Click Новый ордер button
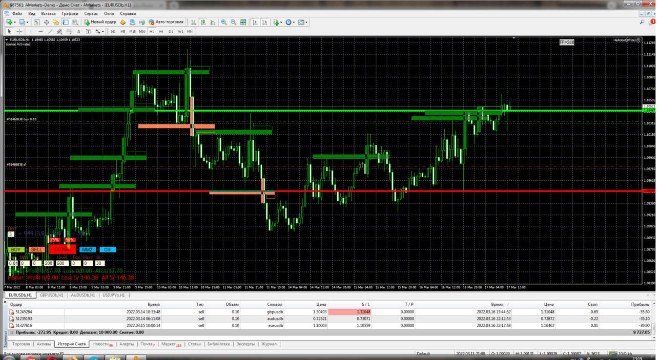Screen dimensions: 661x360 tap(100, 22)
